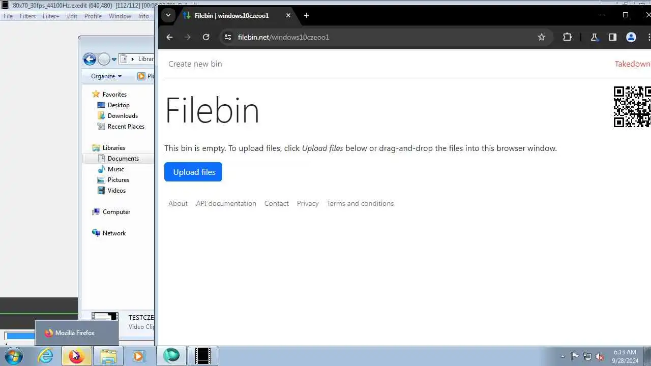Select Pictures library in Explorer

pos(119,180)
